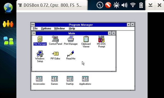This screenshot has width=164, height=98.
Task: Select the Windows Setup icon
Action: [40, 54]
